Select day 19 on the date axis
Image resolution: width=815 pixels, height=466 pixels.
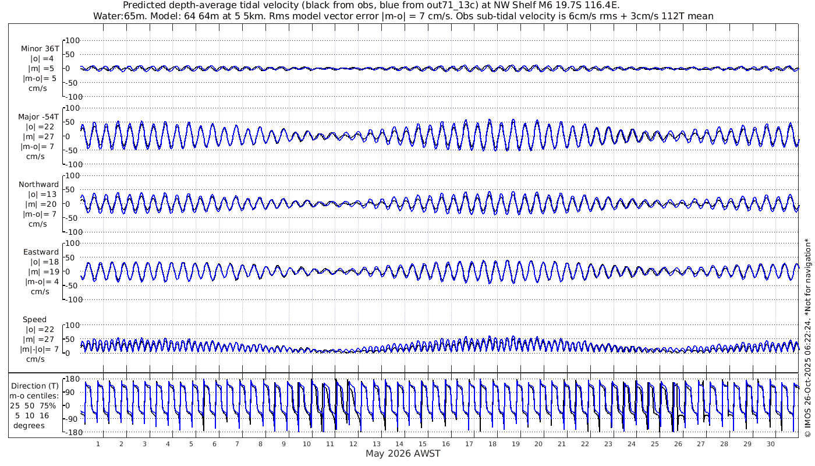click(515, 444)
